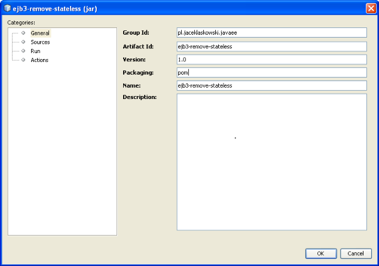Dismiss the dialog with Cancel
The width and height of the screenshot is (379, 266).
tap(356, 253)
